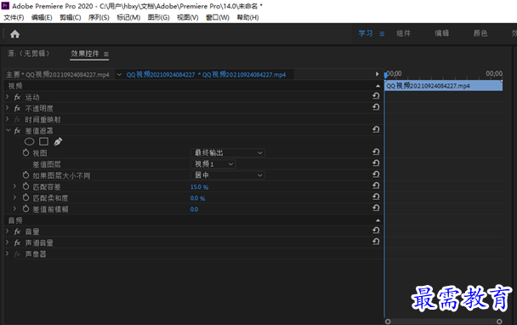Expand the 运动 effect

(x=8, y=97)
